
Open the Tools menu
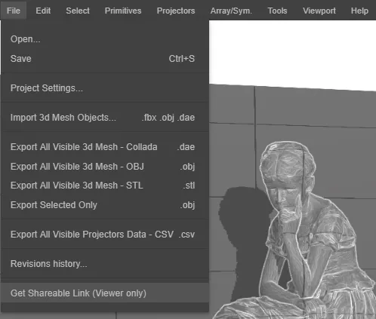[x=277, y=11]
